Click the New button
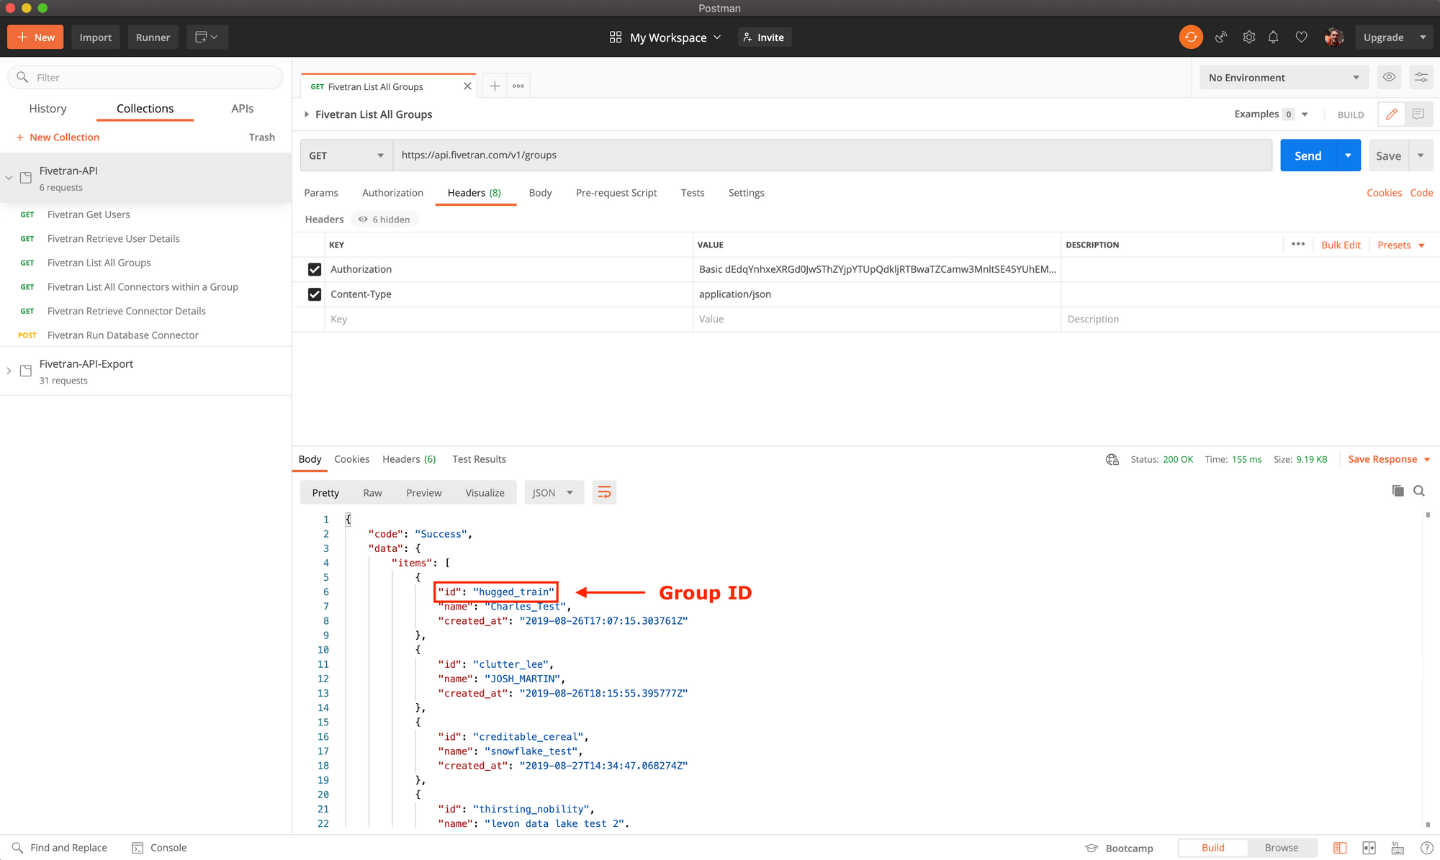The width and height of the screenshot is (1440, 860). click(x=36, y=37)
